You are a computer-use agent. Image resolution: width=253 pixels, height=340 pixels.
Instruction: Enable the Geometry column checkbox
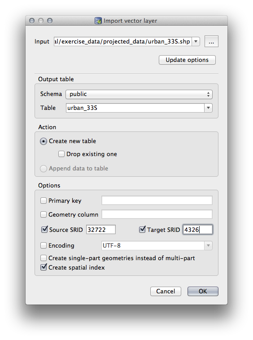tap(44, 214)
